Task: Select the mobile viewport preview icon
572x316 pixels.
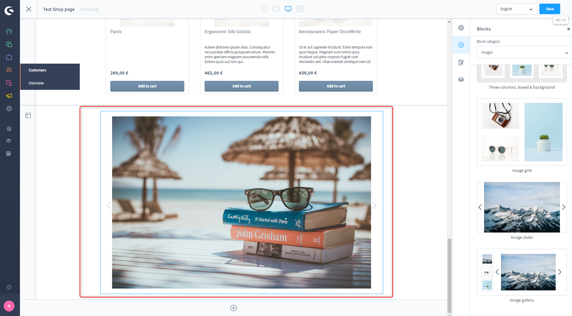Action: [264, 9]
